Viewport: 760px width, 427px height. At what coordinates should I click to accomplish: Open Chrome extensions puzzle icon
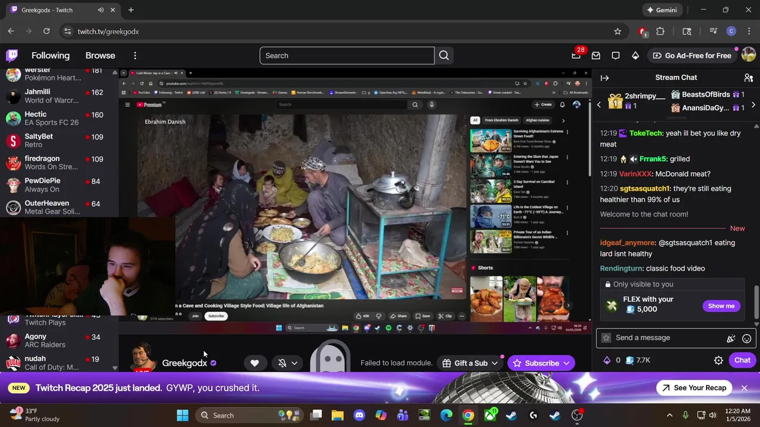(x=660, y=31)
